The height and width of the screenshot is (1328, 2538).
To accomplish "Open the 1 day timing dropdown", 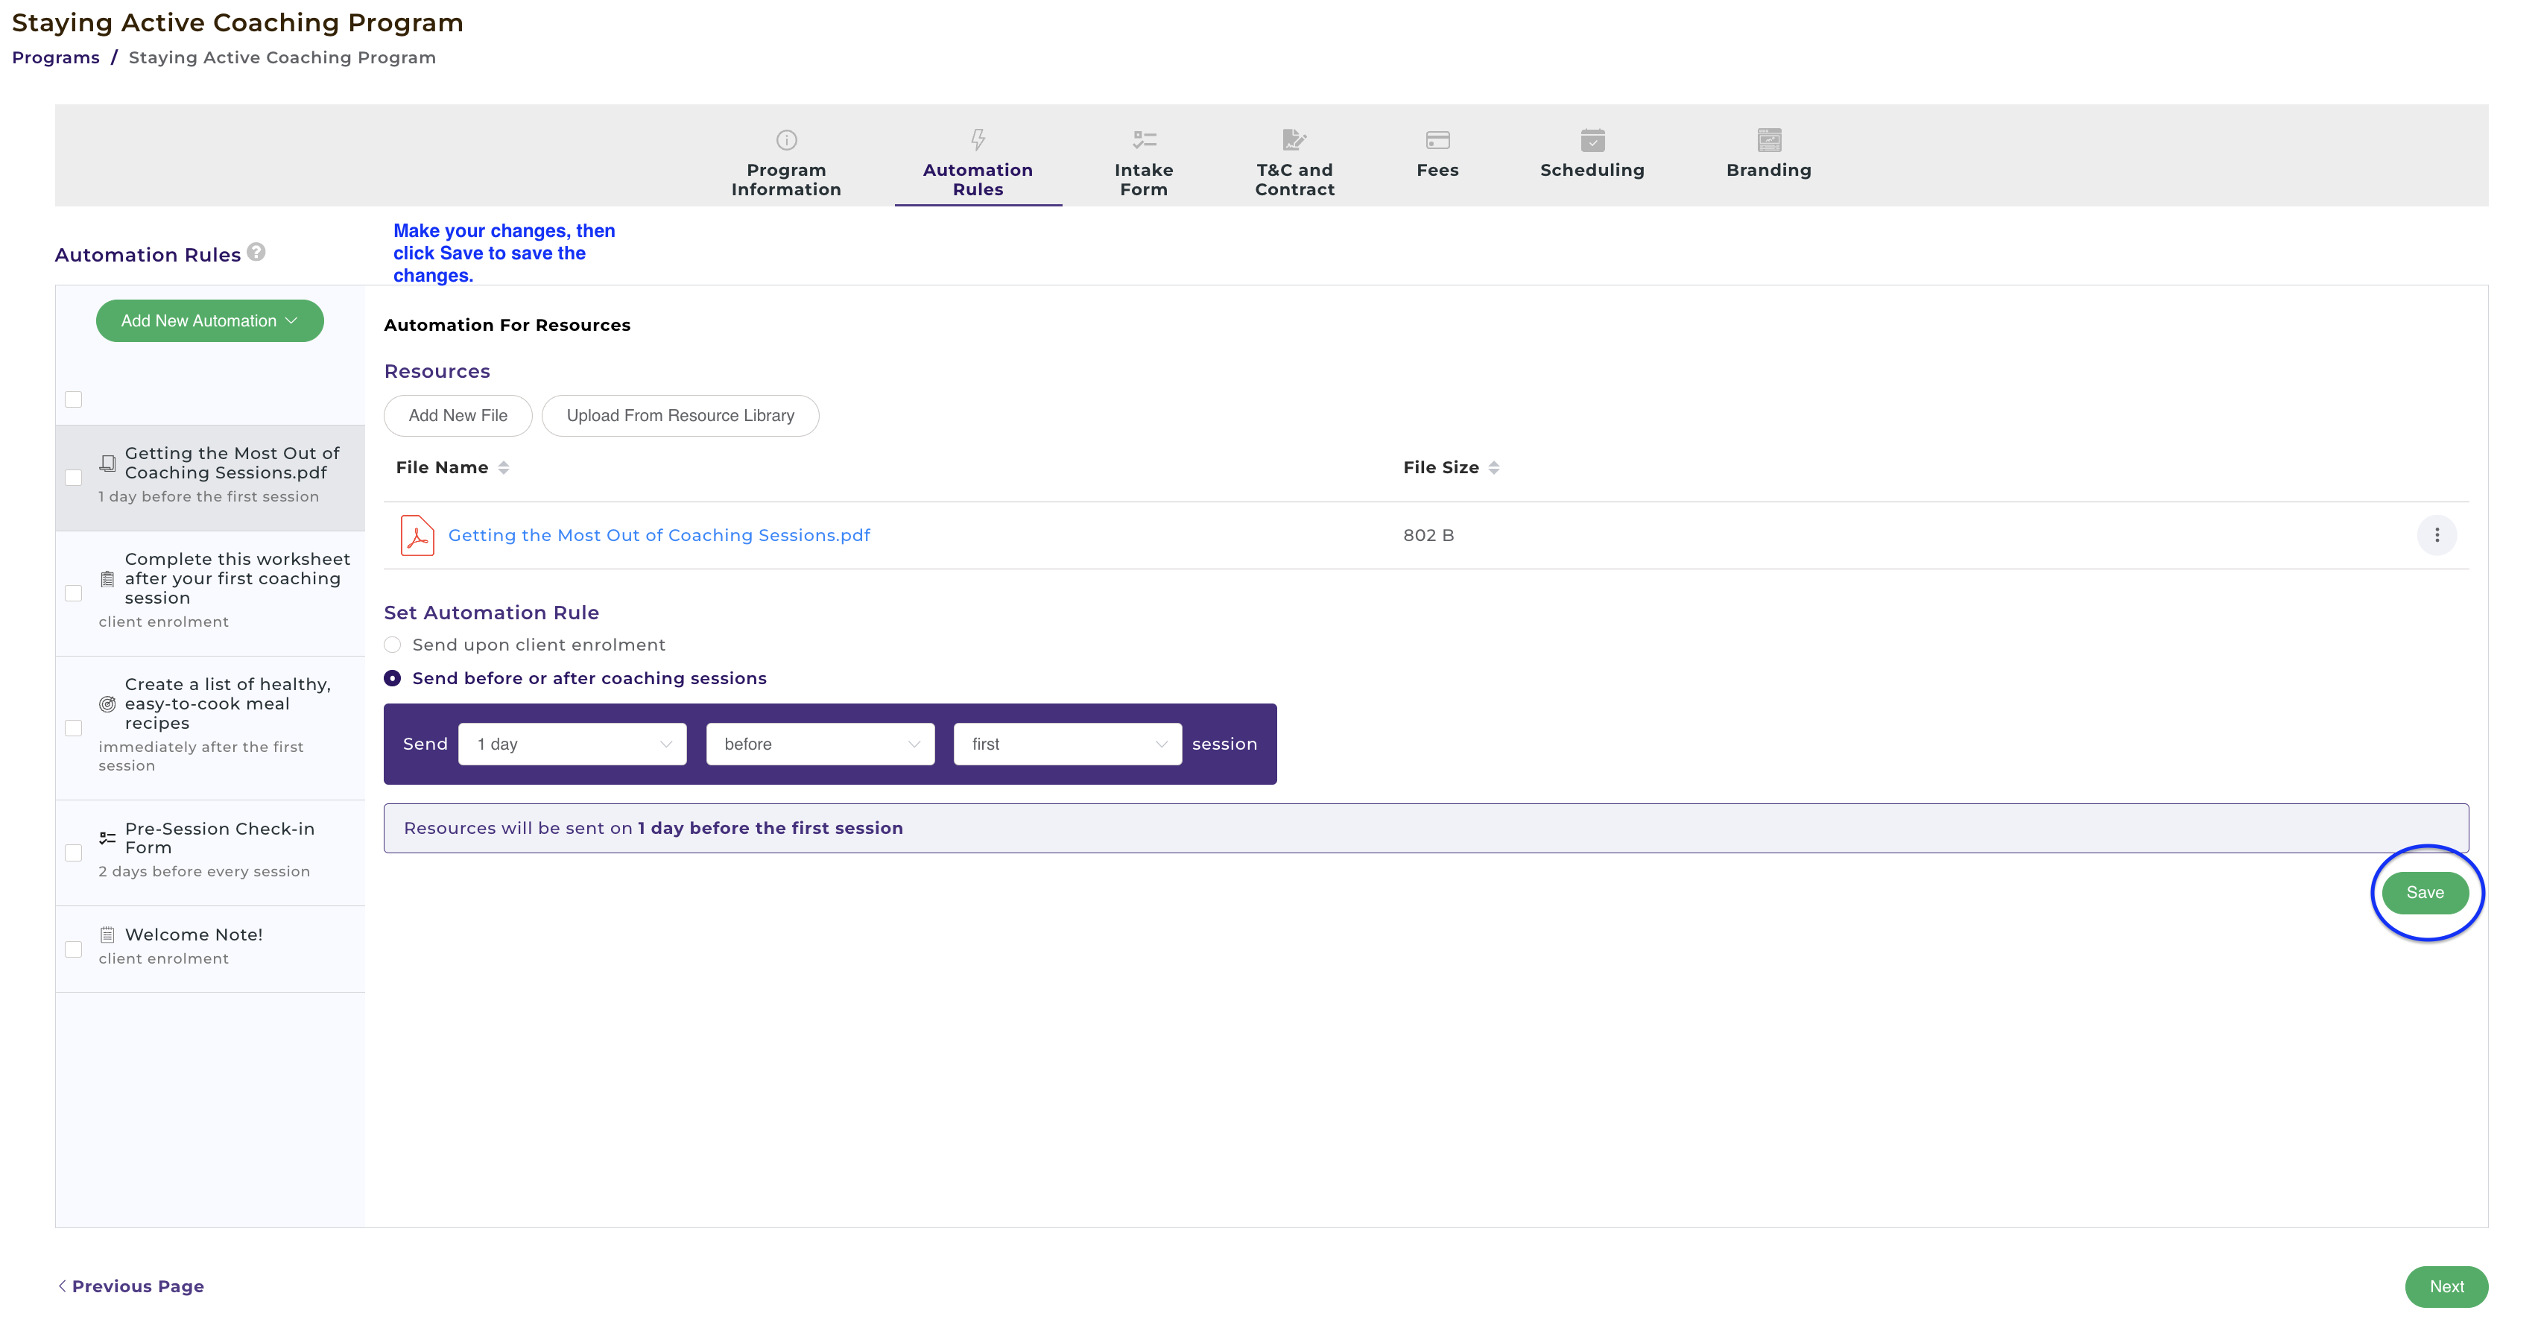I will tap(572, 744).
